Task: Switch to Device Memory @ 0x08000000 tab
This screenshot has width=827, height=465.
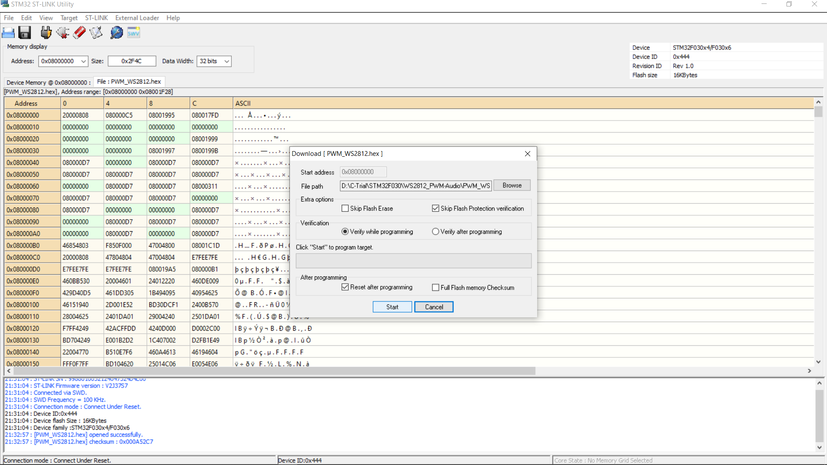Action: (x=48, y=83)
